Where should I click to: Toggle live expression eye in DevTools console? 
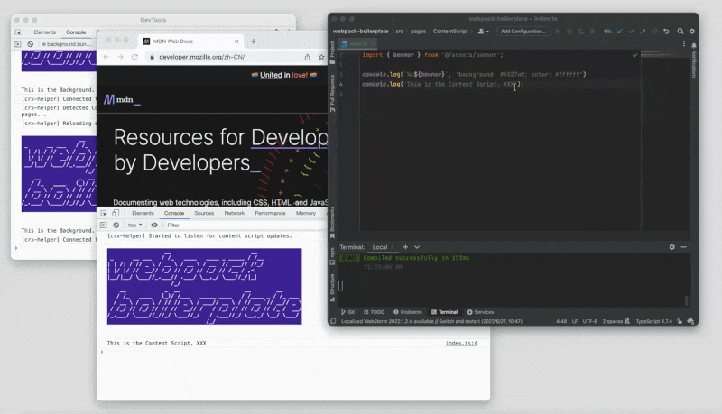point(154,225)
